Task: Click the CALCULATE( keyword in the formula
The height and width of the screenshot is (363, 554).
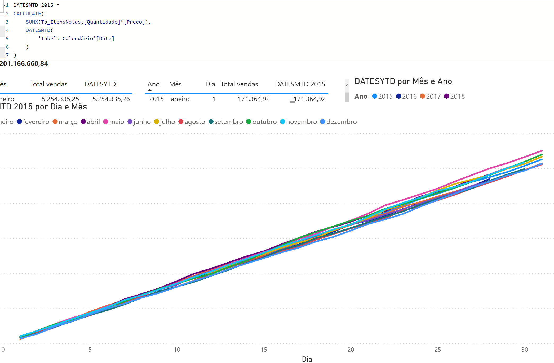Action: [29, 13]
